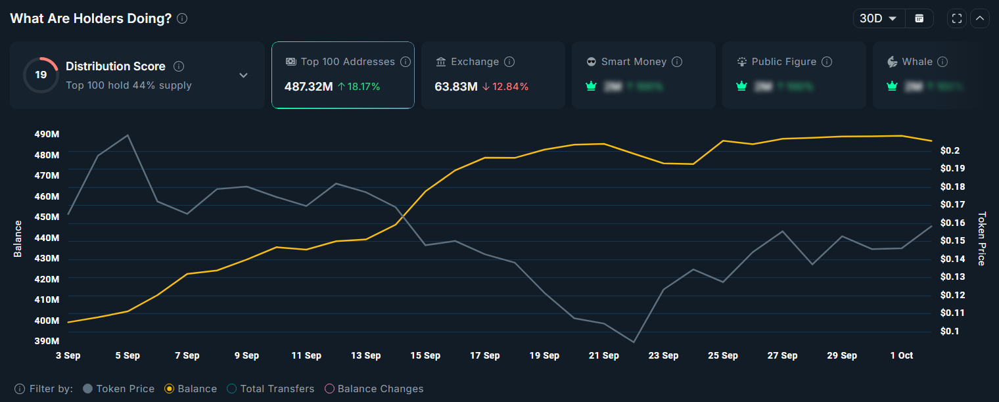Click the Distribution Score info icon
999x402 pixels.
(178, 66)
